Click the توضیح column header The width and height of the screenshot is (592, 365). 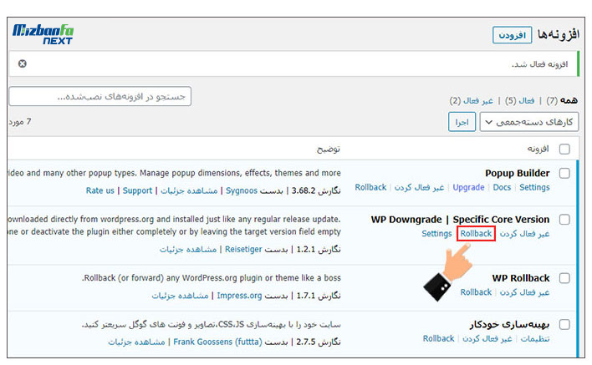tap(328, 149)
